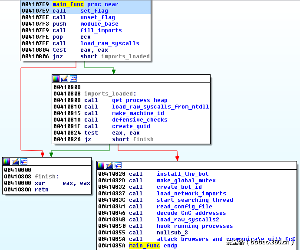Click the group nodes icon on finish block
Image resolution: width=300 pixels, height=250 pixels.
pyautogui.click(x=24, y=161)
